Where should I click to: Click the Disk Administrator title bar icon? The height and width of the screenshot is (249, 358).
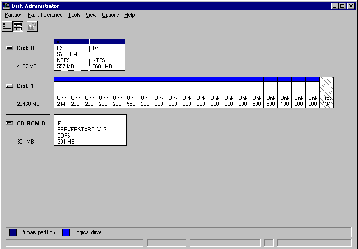(x=6, y=6)
